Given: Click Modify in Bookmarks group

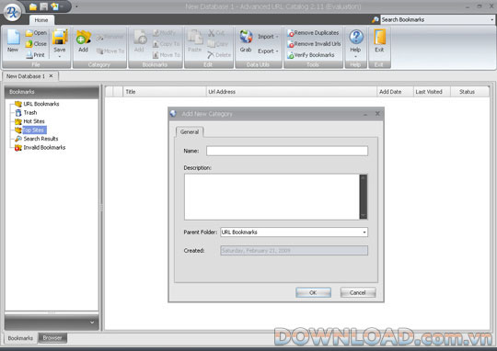Looking at the screenshot, I should (x=164, y=33).
